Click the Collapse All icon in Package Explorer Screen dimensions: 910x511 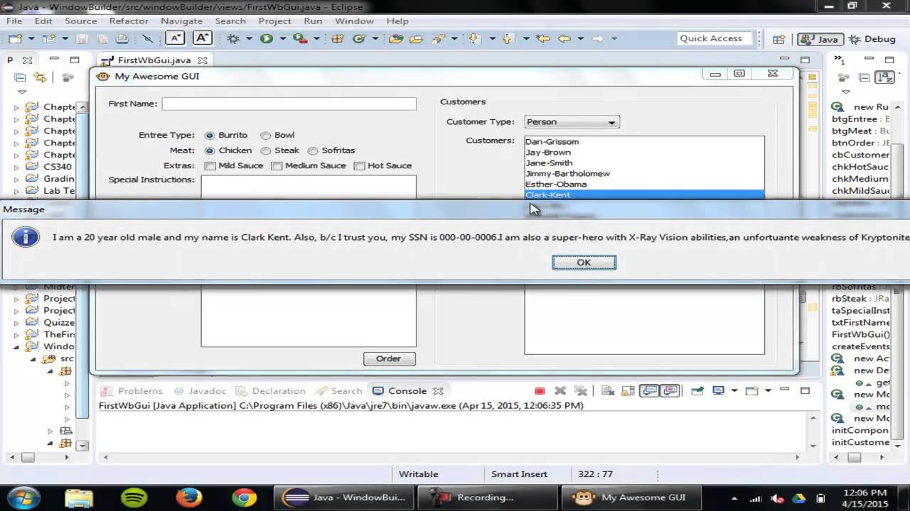tap(20, 77)
